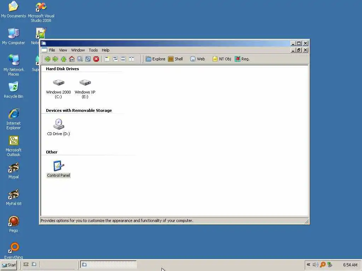
Task: Maximize the main explorer window
Action: point(299,43)
